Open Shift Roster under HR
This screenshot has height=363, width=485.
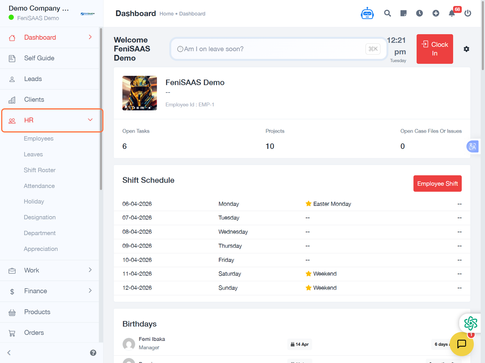tap(40, 170)
